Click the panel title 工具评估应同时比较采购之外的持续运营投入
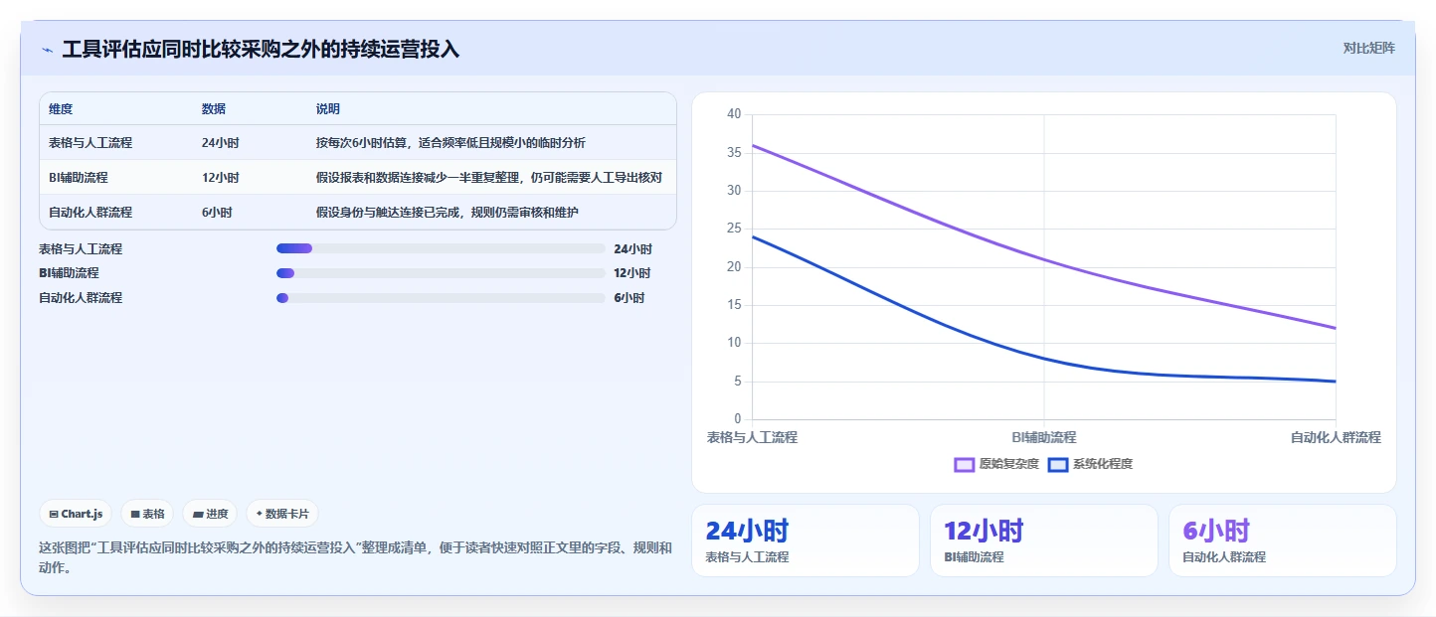This screenshot has height=617, width=1436. 261,50
